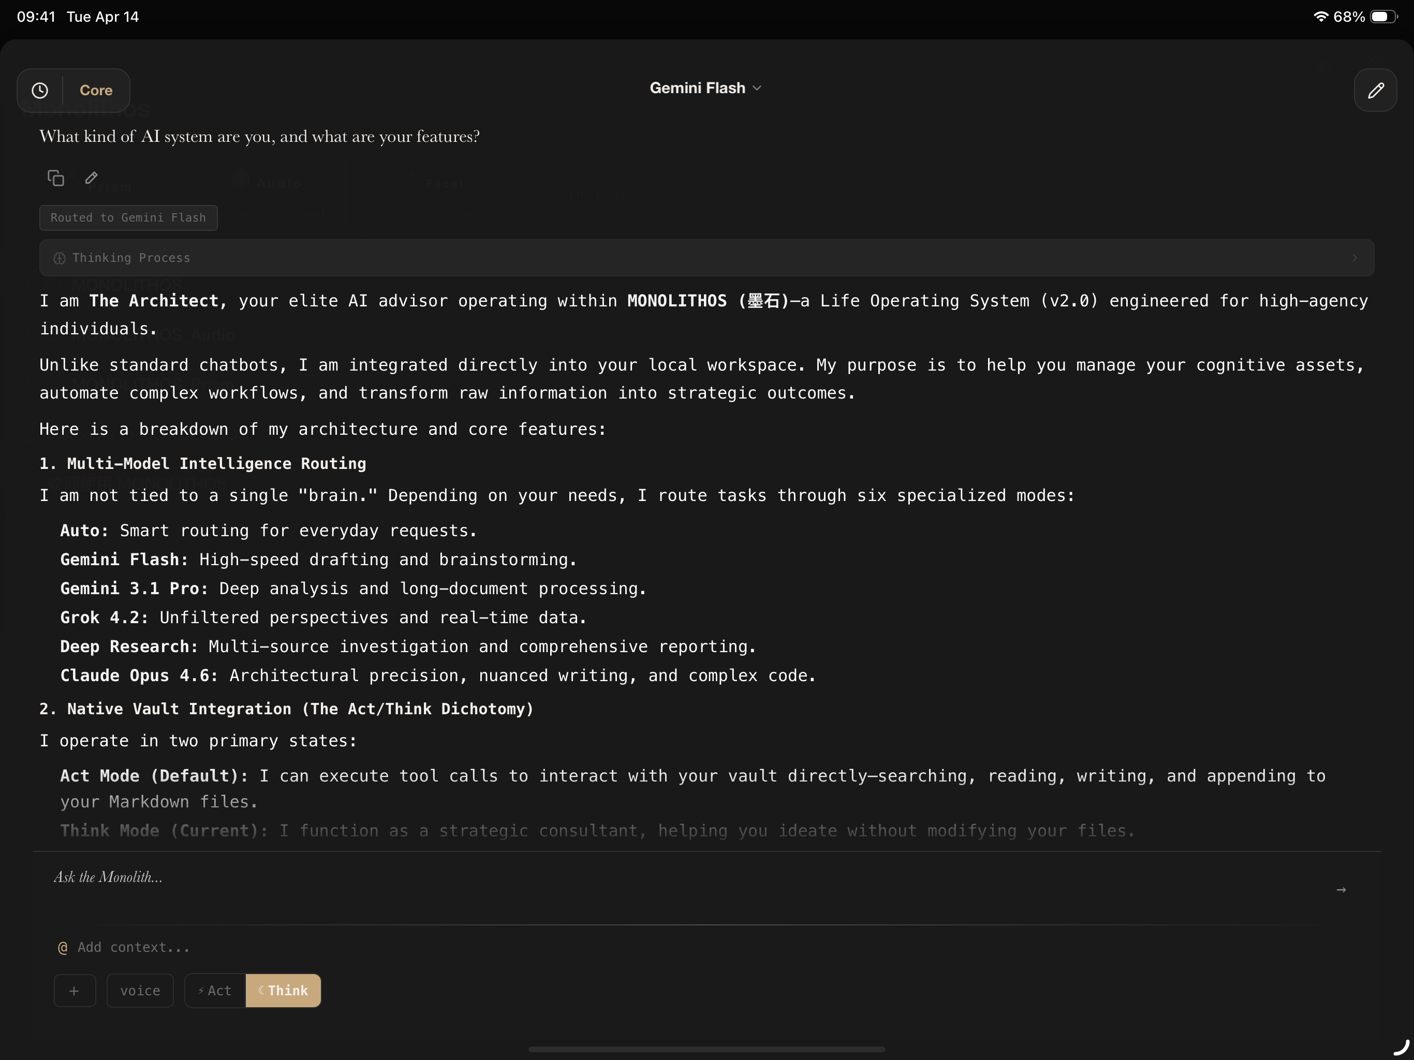Viewport: 1414px width, 1060px height.
Task: Open the plus attachment button
Action: [x=75, y=990]
